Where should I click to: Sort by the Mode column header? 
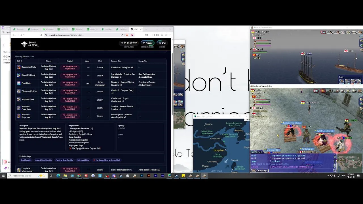point(100,61)
